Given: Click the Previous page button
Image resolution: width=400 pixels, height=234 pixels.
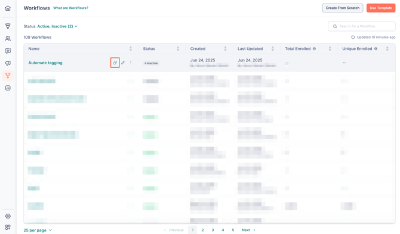Looking at the screenshot, I should click(x=174, y=230).
